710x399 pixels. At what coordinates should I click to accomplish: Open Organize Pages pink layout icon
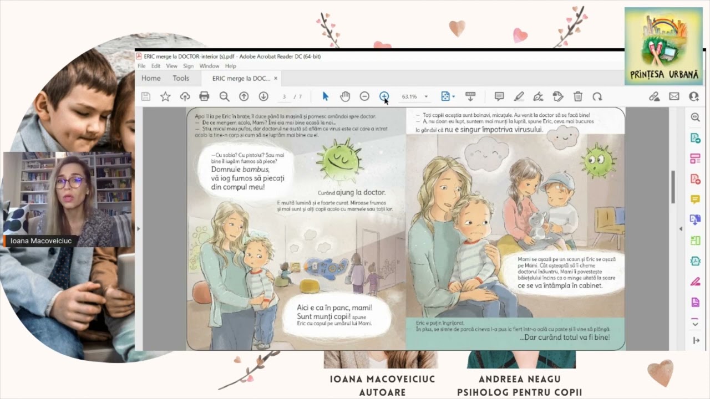tap(695, 158)
